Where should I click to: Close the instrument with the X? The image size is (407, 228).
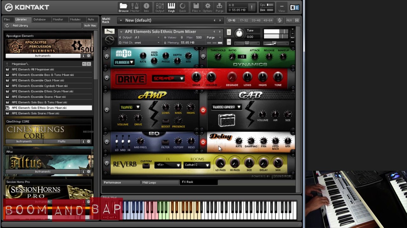[293, 29]
